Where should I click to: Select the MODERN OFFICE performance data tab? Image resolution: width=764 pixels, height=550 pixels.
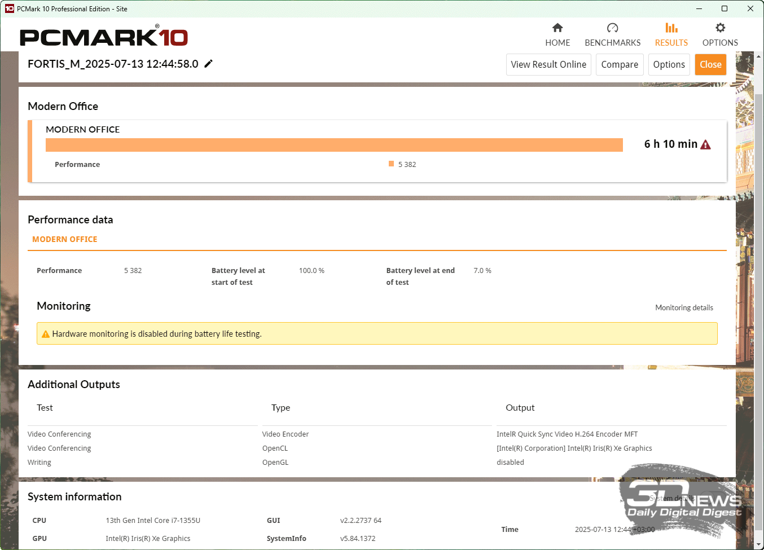click(x=65, y=239)
